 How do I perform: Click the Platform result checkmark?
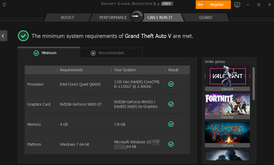click(171, 144)
